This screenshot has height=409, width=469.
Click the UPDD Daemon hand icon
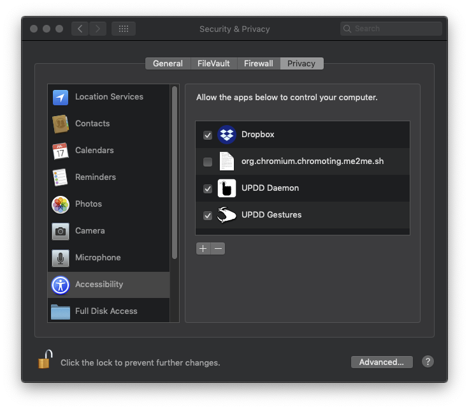(x=226, y=188)
